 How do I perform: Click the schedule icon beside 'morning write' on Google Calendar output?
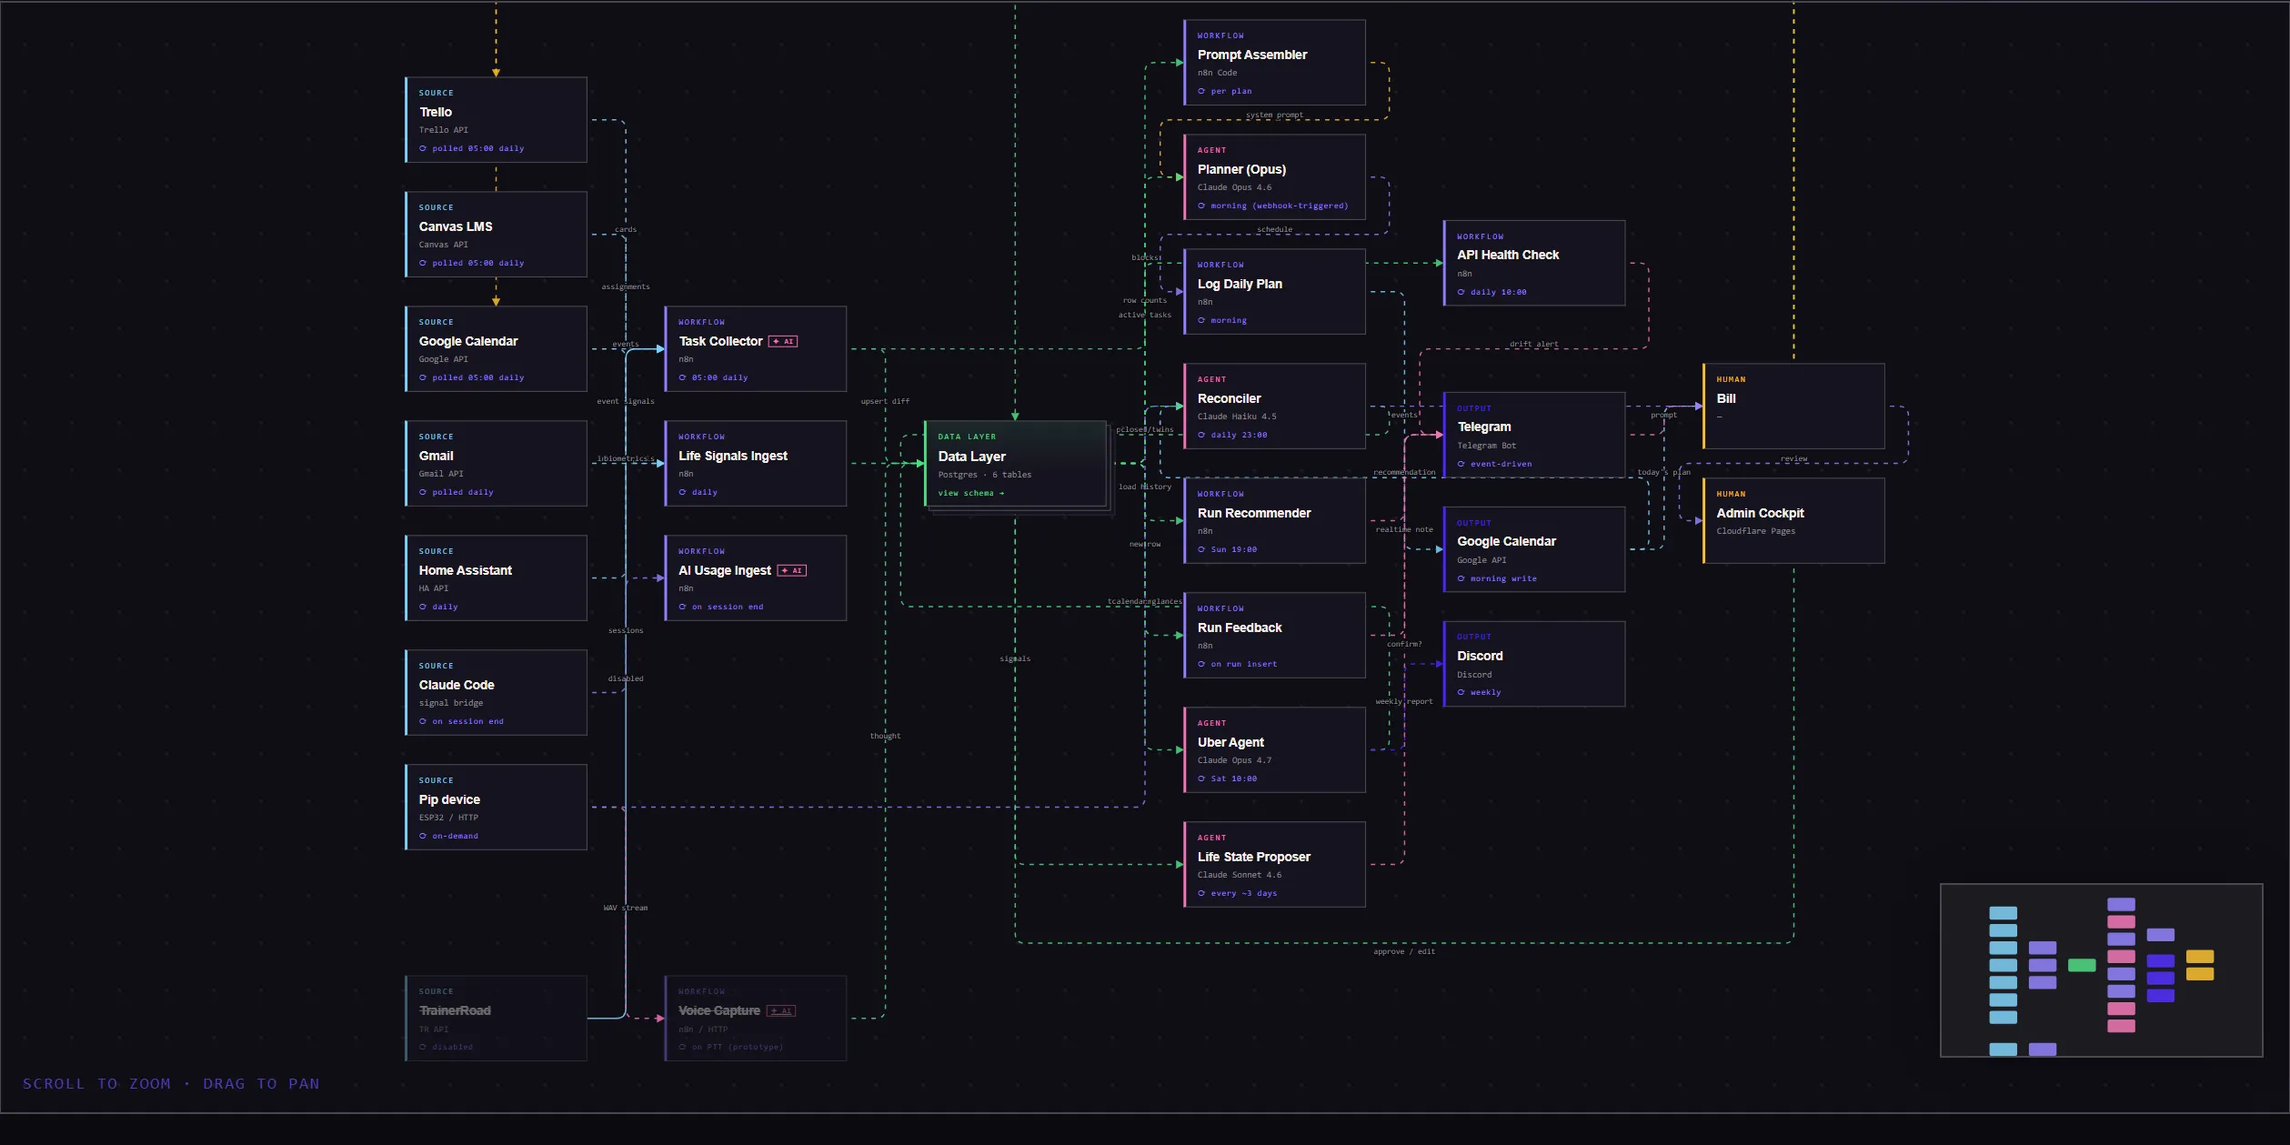(x=1461, y=578)
